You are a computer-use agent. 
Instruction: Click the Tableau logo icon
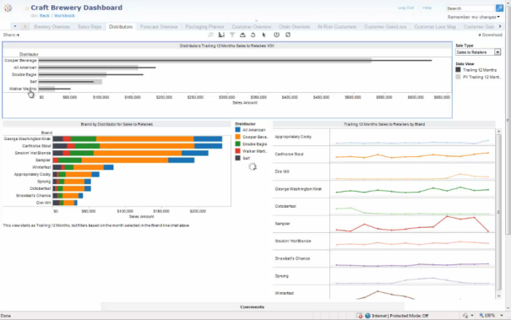tap(8, 8)
